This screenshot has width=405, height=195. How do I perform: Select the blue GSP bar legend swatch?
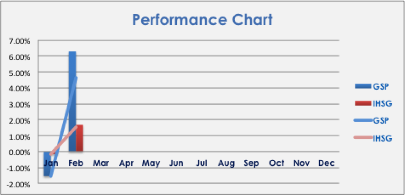point(363,86)
